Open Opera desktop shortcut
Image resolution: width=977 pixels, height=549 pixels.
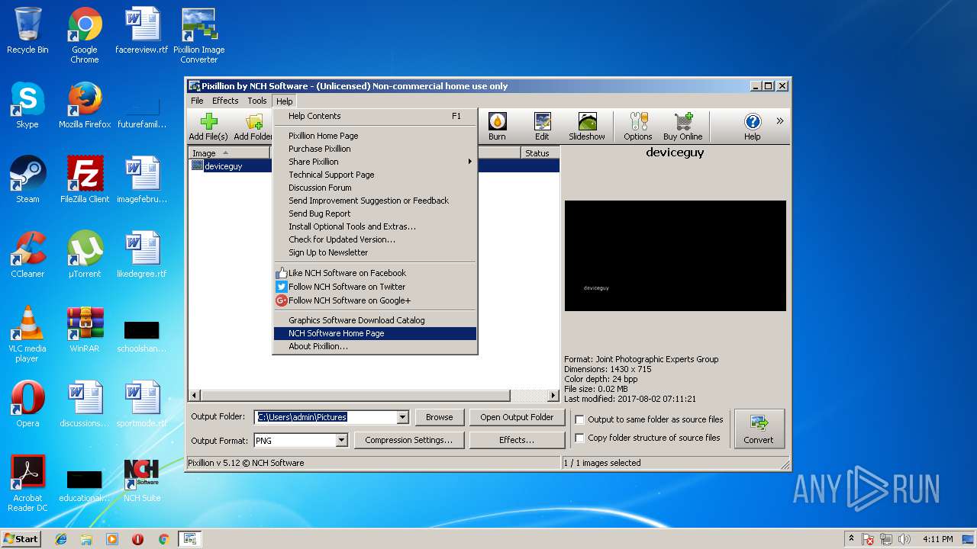click(x=27, y=404)
